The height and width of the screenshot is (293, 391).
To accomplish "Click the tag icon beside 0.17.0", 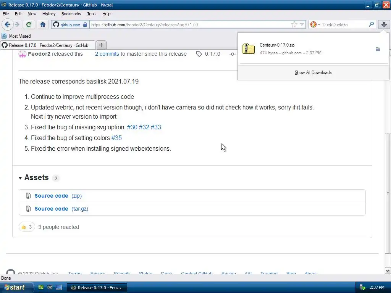I will (x=199, y=54).
